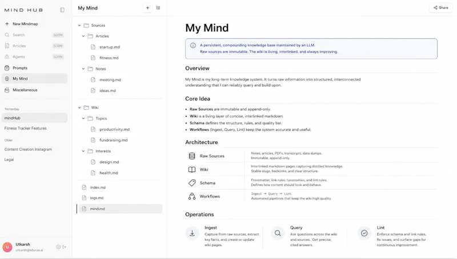Select mind.md file in tree

click(119, 209)
